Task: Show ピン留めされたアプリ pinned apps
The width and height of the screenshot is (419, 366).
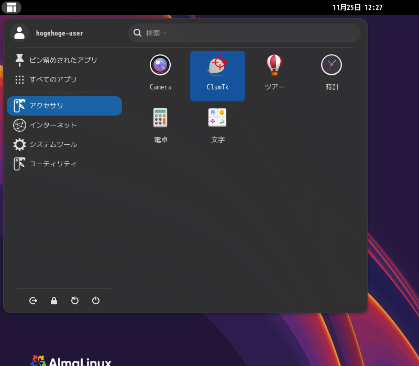Action: pos(64,60)
